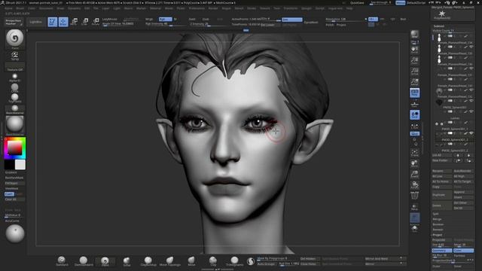Click the Zoom3D view icon

click(414, 174)
